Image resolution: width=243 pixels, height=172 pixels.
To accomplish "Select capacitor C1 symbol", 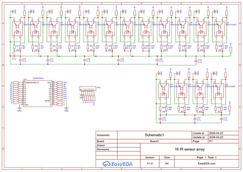I will [14, 56].
